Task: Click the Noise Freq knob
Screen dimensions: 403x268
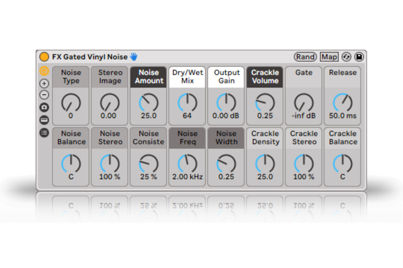Action: [x=188, y=163]
